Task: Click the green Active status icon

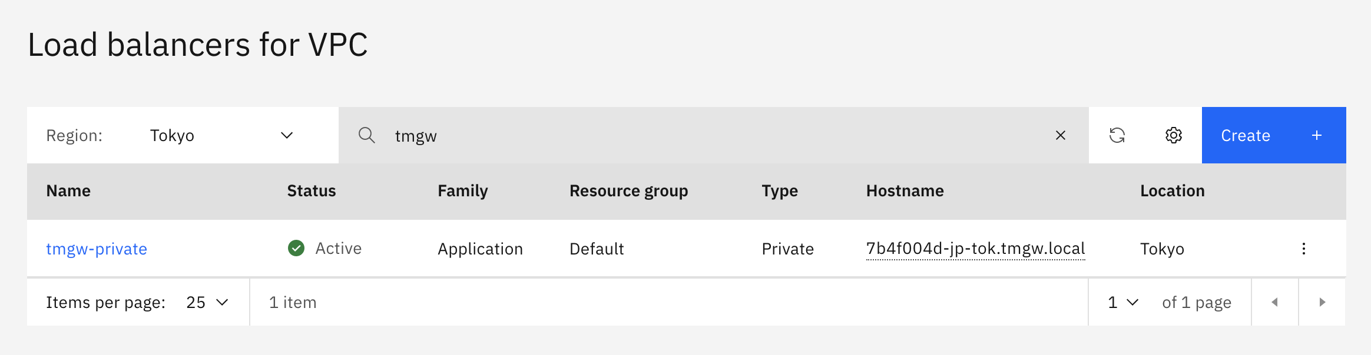Action: pos(296,249)
